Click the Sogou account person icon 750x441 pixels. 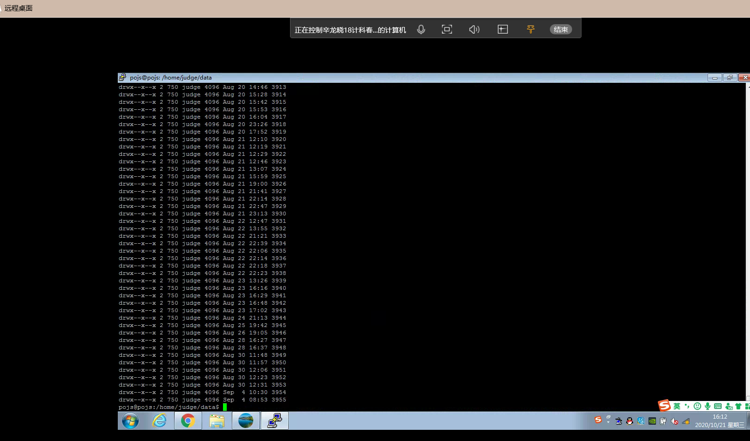click(729, 406)
